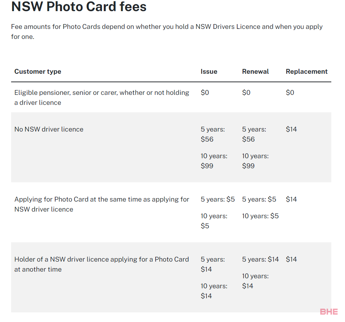
Task: Click the 'Applying for Photo Card at the same time' text
Action: click(102, 204)
